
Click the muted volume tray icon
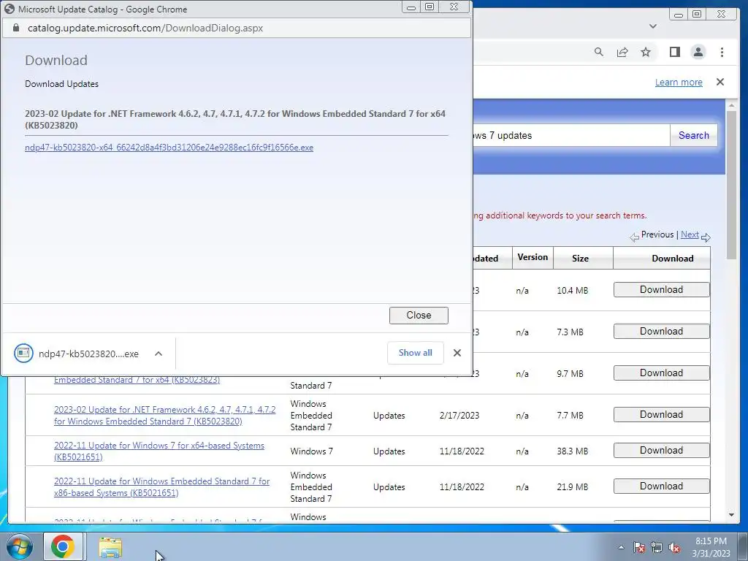click(x=674, y=547)
